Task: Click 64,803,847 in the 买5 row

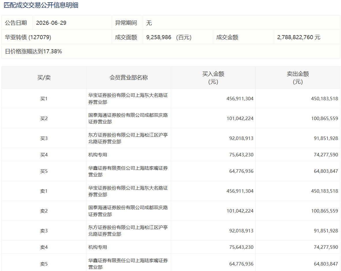Action: [326, 171]
